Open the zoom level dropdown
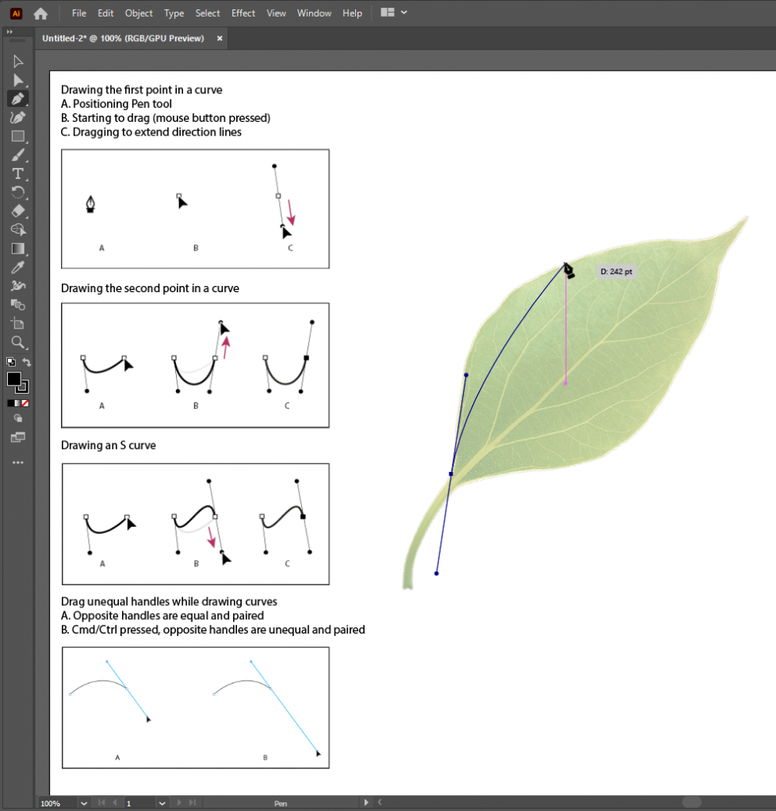The image size is (776, 811). (83, 803)
